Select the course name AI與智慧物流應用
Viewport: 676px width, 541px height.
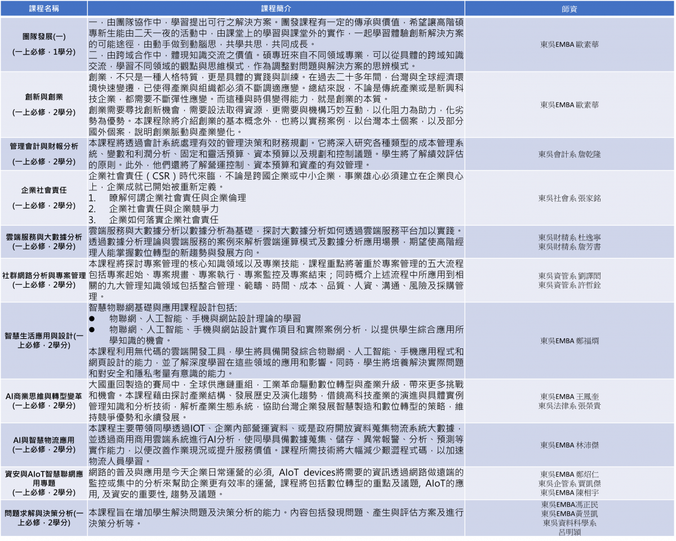(44, 440)
